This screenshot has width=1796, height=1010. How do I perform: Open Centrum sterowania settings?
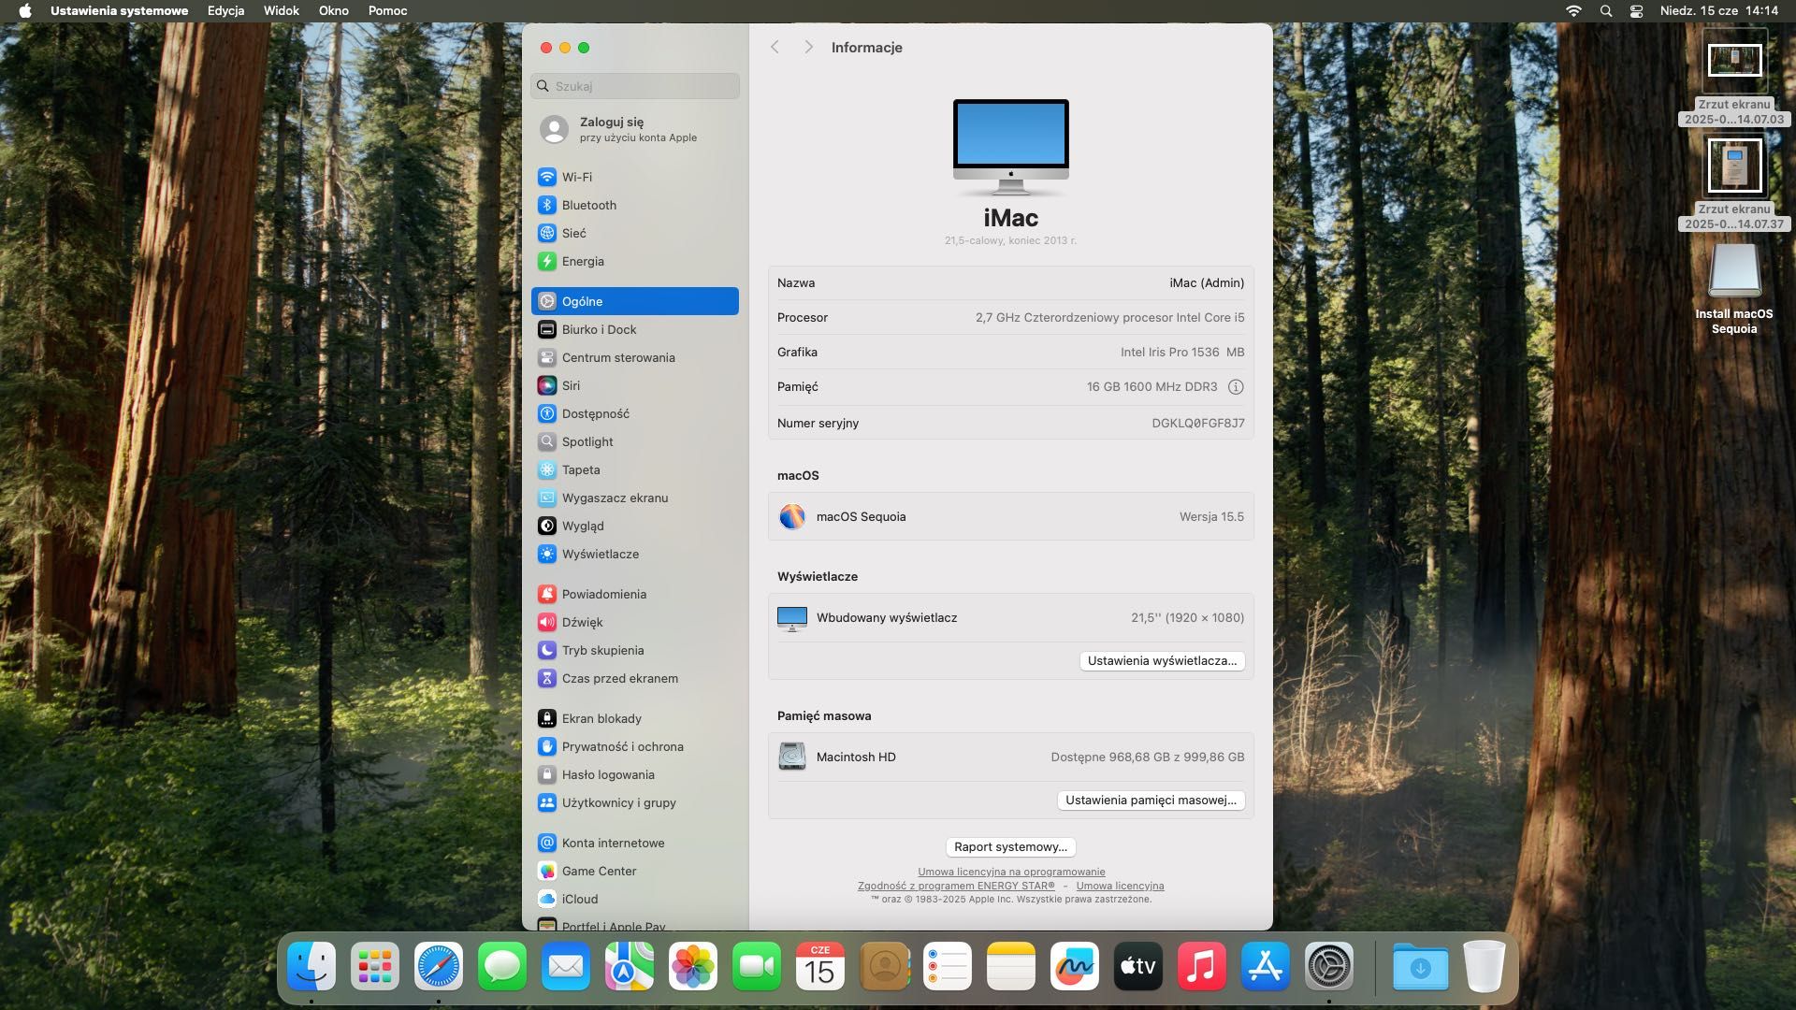point(634,357)
